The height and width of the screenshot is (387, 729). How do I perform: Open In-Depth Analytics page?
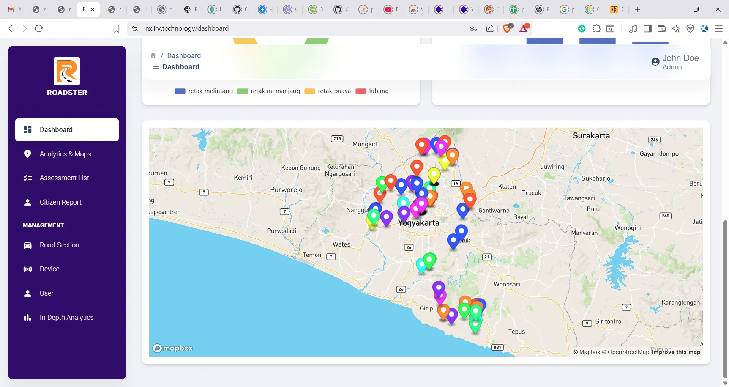click(x=67, y=318)
